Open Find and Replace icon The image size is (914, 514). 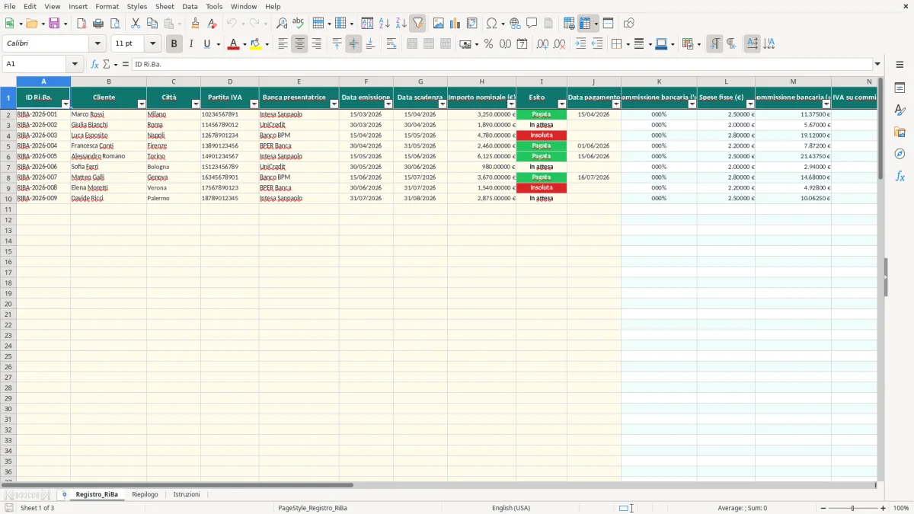coord(282,24)
